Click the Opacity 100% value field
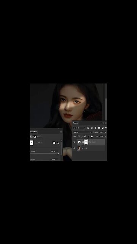This screenshot has width=137, height=244. tap(102, 132)
